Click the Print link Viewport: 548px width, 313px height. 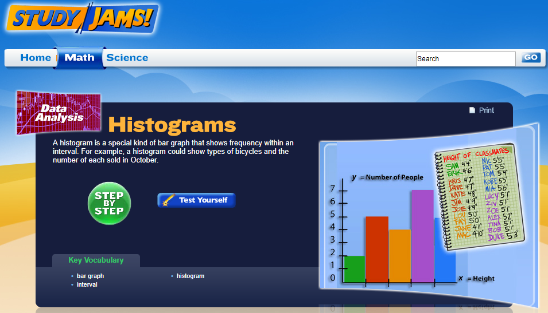(x=486, y=110)
